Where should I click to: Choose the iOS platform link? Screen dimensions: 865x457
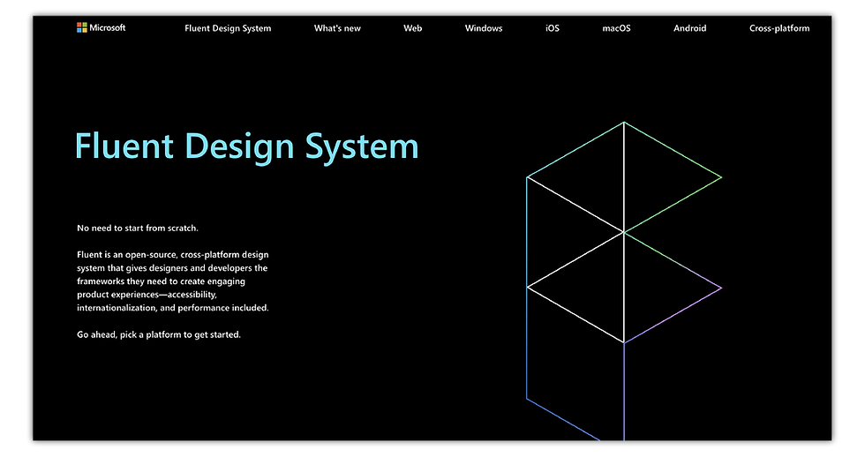click(553, 28)
